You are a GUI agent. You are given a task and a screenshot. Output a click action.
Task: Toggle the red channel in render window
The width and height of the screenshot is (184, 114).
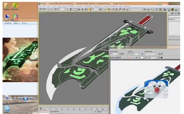(x=129, y=58)
